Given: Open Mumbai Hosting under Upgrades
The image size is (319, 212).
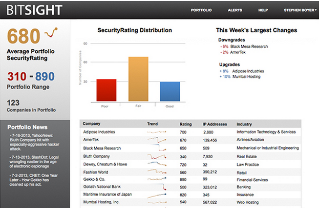Looking at the screenshot, I should click(x=246, y=76).
